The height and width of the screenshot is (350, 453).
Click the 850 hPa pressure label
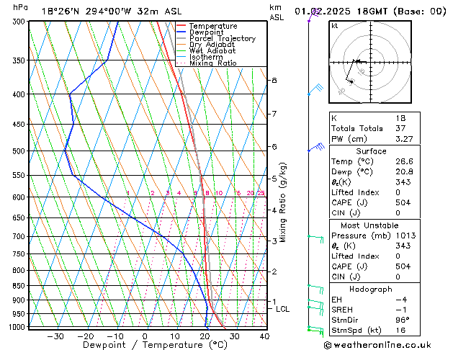[x=20, y=286]
